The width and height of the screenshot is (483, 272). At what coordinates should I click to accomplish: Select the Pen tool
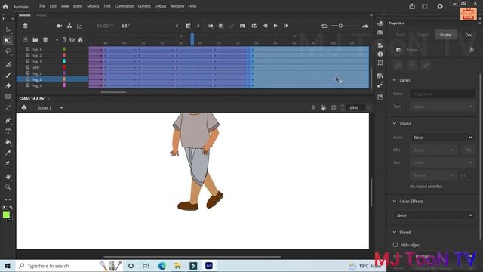(x=8, y=121)
